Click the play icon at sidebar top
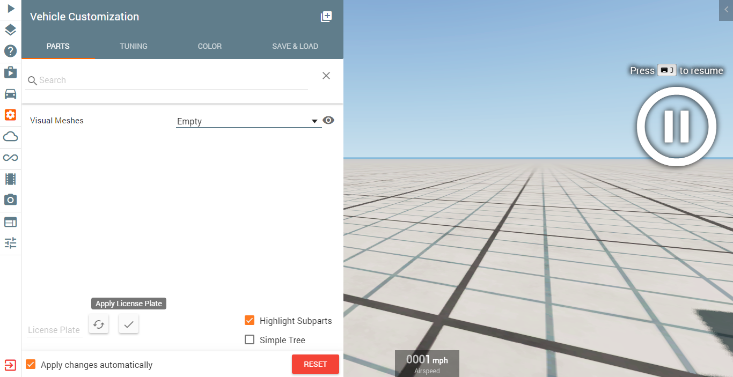This screenshot has height=377, width=733. 11,9
